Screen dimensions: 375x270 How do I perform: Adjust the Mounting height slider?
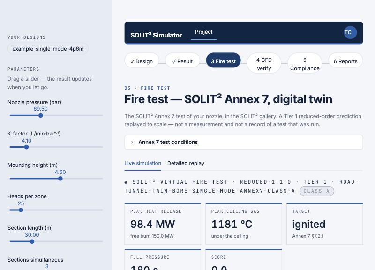coord(56,179)
